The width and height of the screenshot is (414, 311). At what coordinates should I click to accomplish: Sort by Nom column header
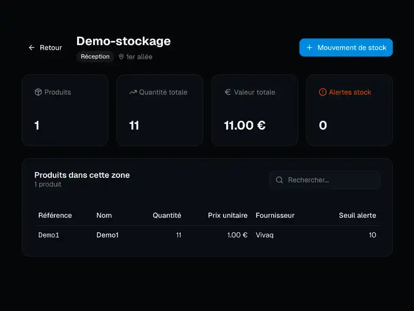(x=104, y=215)
